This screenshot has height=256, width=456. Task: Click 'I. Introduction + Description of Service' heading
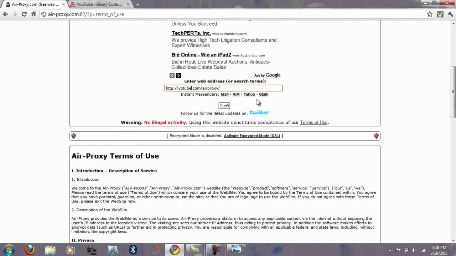(x=114, y=171)
